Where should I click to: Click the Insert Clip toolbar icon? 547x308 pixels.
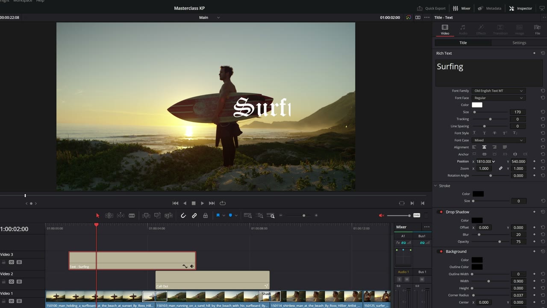(146, 216)
